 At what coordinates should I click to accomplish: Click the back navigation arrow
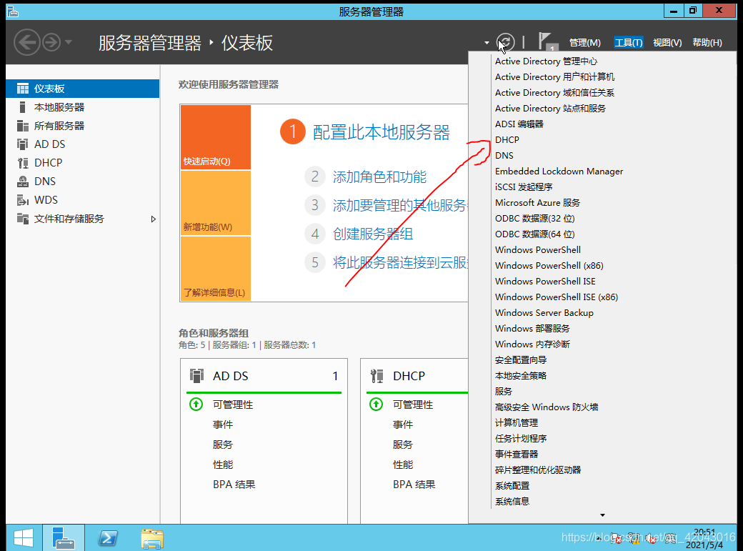[x=26, y=42]
